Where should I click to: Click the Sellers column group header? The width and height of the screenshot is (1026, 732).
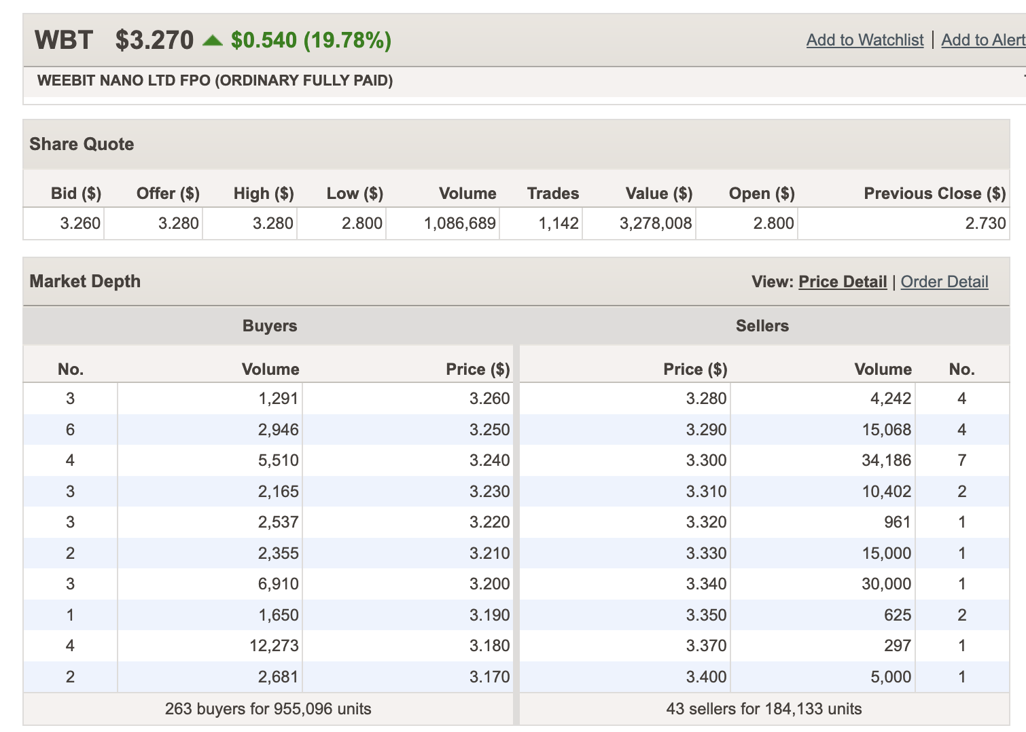762,326
